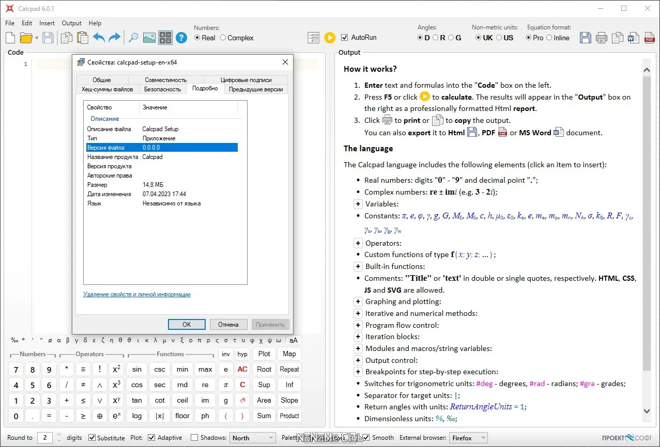This screenshot has height=447, width=660.
Task: Uncheck the Substitute checkbox
Action: point(92,438)
